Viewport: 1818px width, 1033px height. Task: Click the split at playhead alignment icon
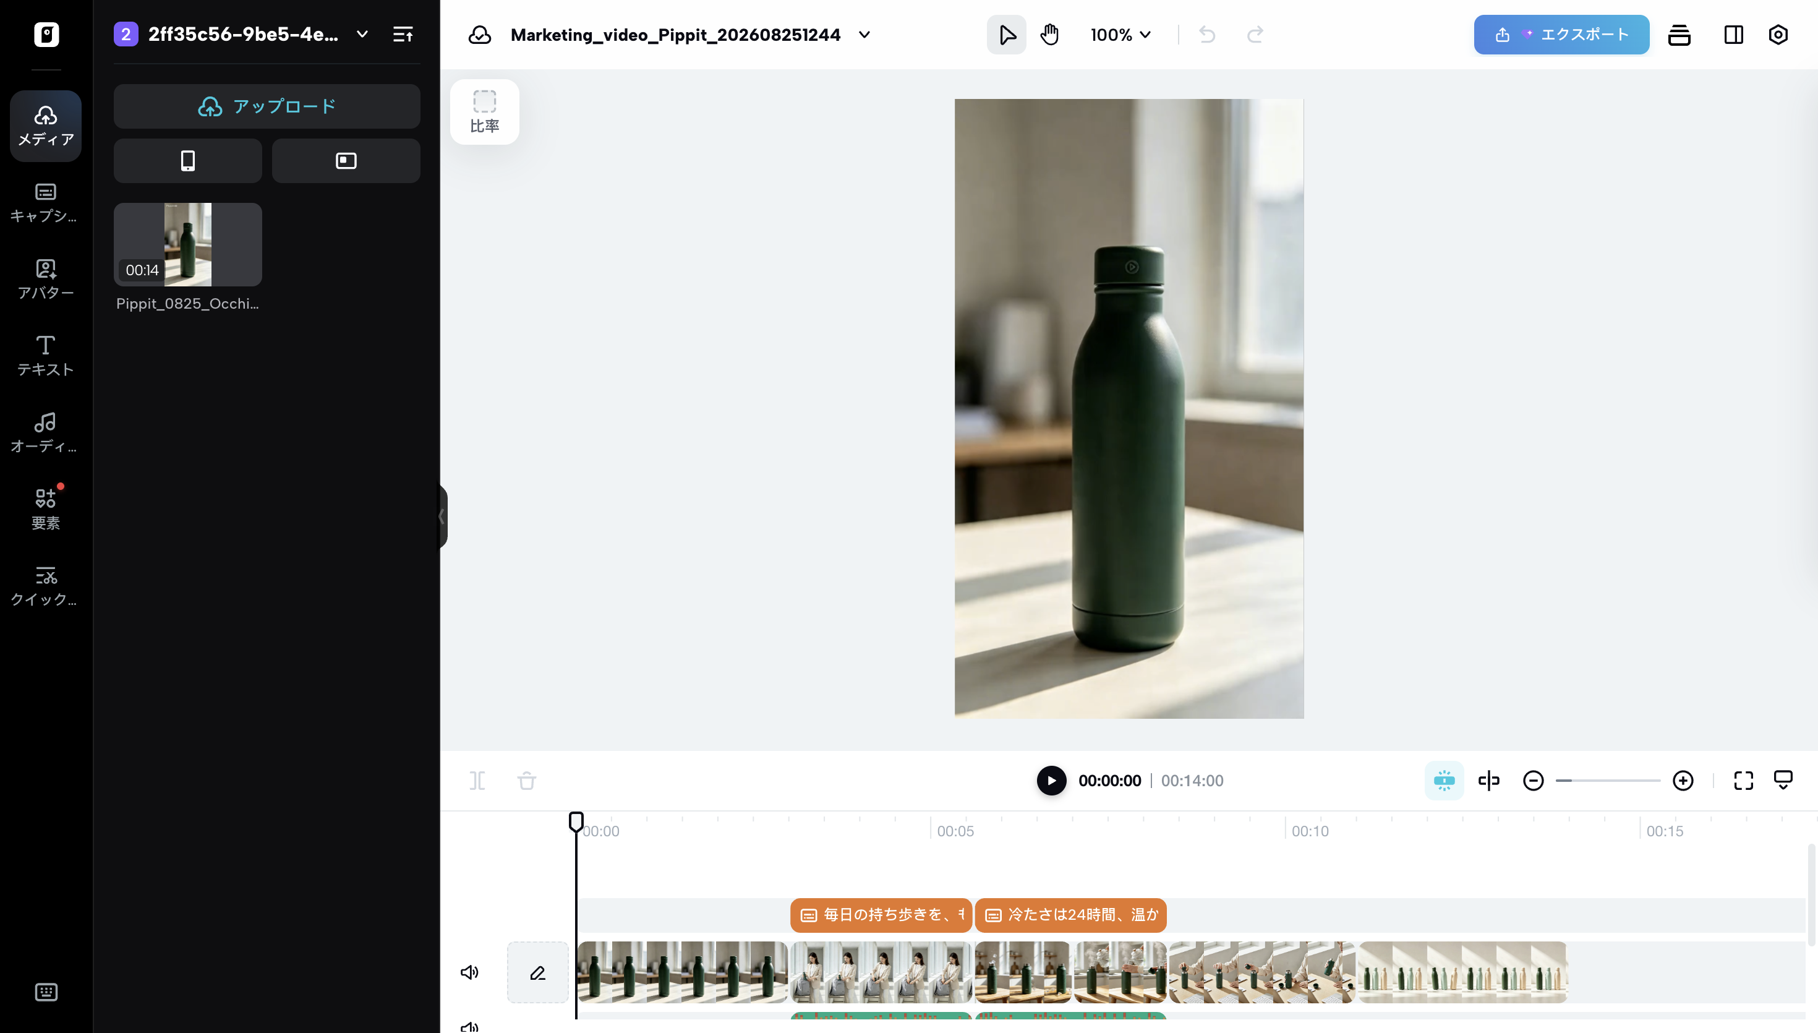(1489, 781)
